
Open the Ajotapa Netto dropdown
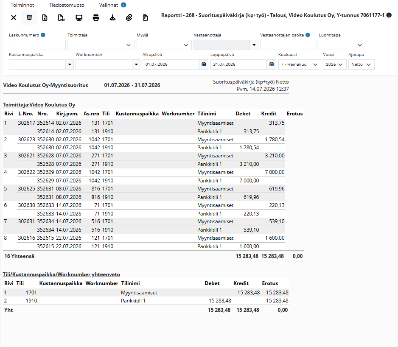pos(362,64)
